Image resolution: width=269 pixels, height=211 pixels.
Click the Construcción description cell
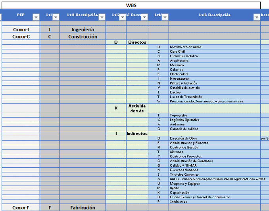tap(83, 37)
